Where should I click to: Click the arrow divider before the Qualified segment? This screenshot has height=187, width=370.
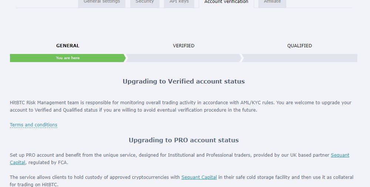(242, 58)
